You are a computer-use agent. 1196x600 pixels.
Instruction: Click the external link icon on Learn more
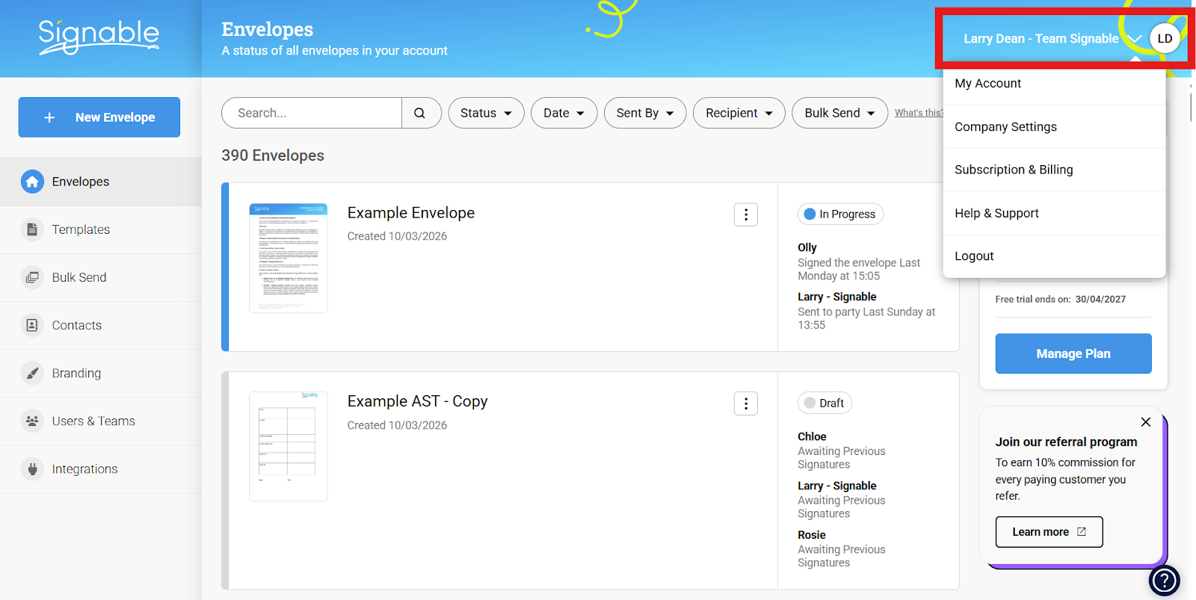point(1082,532)
